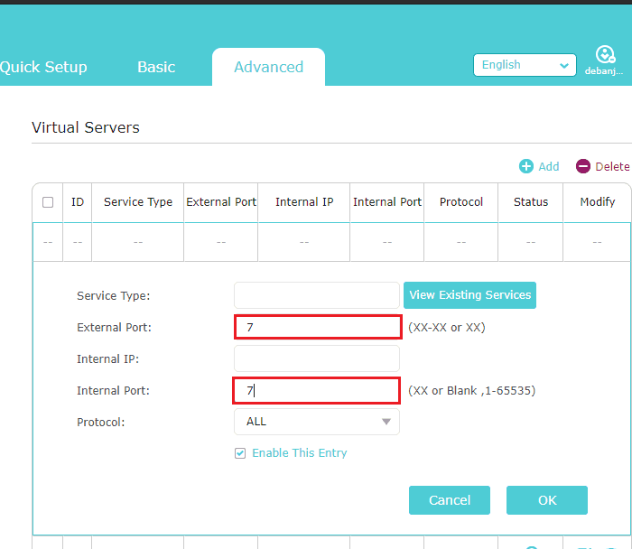Toggle Enable This Entry checkbox
This screenshot has height=549, width=632.
point(240,453)
